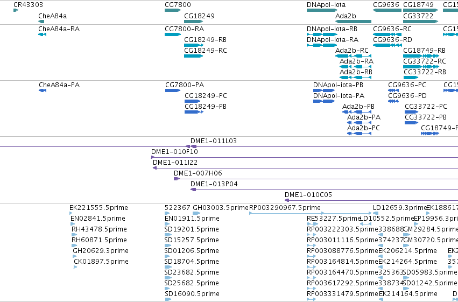
Task: Select the SD19201.5prime EST
Action: click(168, 235)
